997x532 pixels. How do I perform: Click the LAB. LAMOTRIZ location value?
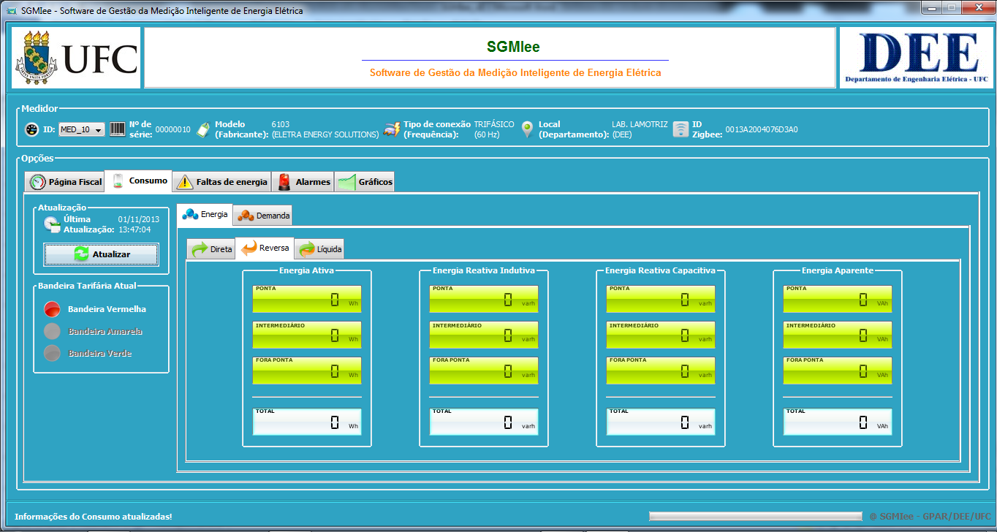point(640,124)
